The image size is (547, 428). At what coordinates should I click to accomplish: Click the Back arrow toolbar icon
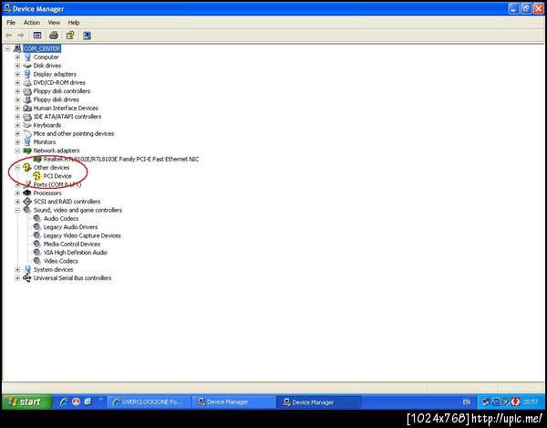click(x=9, y=36)
